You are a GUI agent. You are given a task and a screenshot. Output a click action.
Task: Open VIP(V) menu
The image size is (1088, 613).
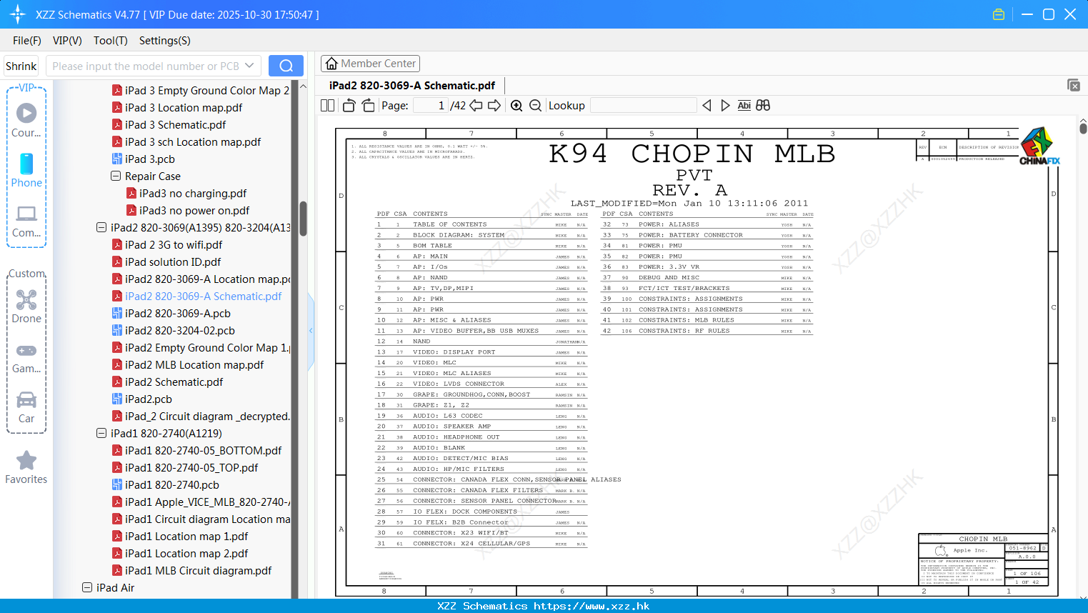[x=67, y=41]
